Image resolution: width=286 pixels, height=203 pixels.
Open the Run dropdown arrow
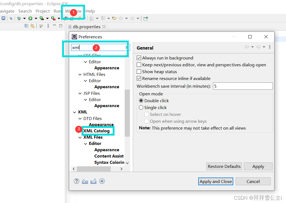click(36, 18)
